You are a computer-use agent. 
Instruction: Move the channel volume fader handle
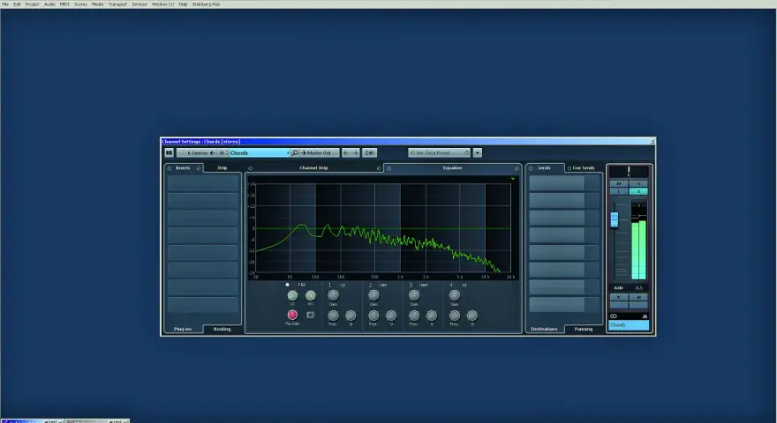click(x=615, y=219)
